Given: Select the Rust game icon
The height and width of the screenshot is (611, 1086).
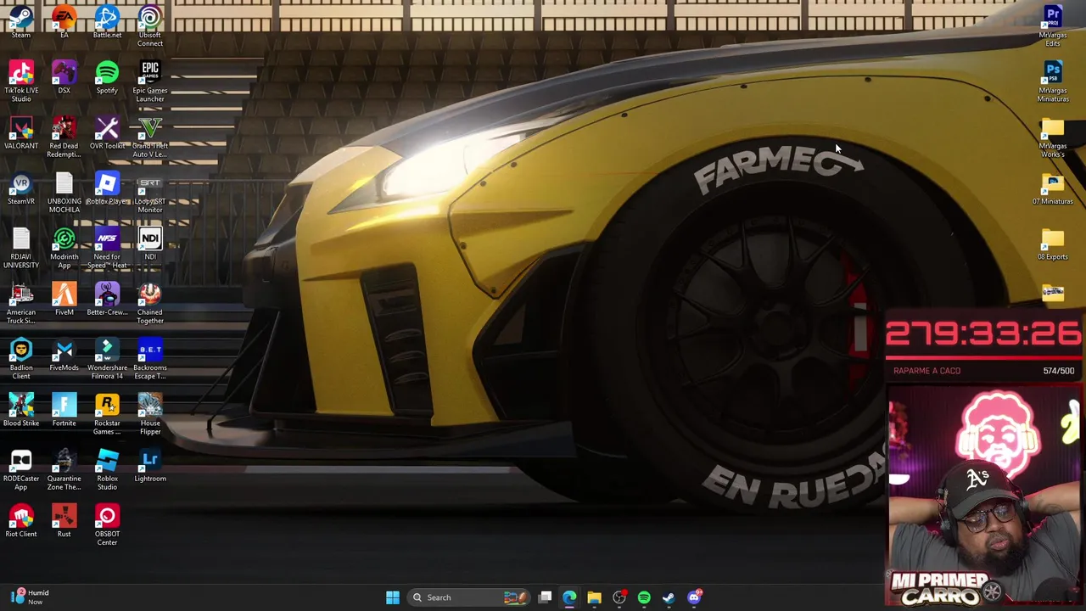Looking at the screenshot, I should pos(64,520).
